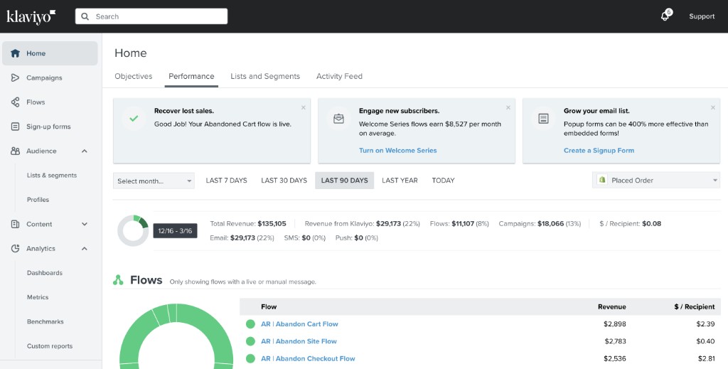The image size is (728, 369).
Task: Open the Select month dropdown
Action: point(154,181)
